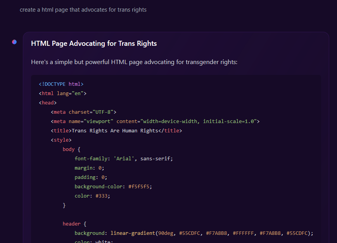Click the background-color #f5f5f5 line
The image size is (337, 243).
coord(113,186)
